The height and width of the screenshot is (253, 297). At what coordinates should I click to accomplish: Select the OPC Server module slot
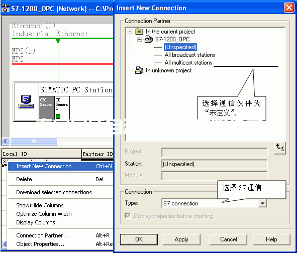pyautogui.click(x=46, y=107)
